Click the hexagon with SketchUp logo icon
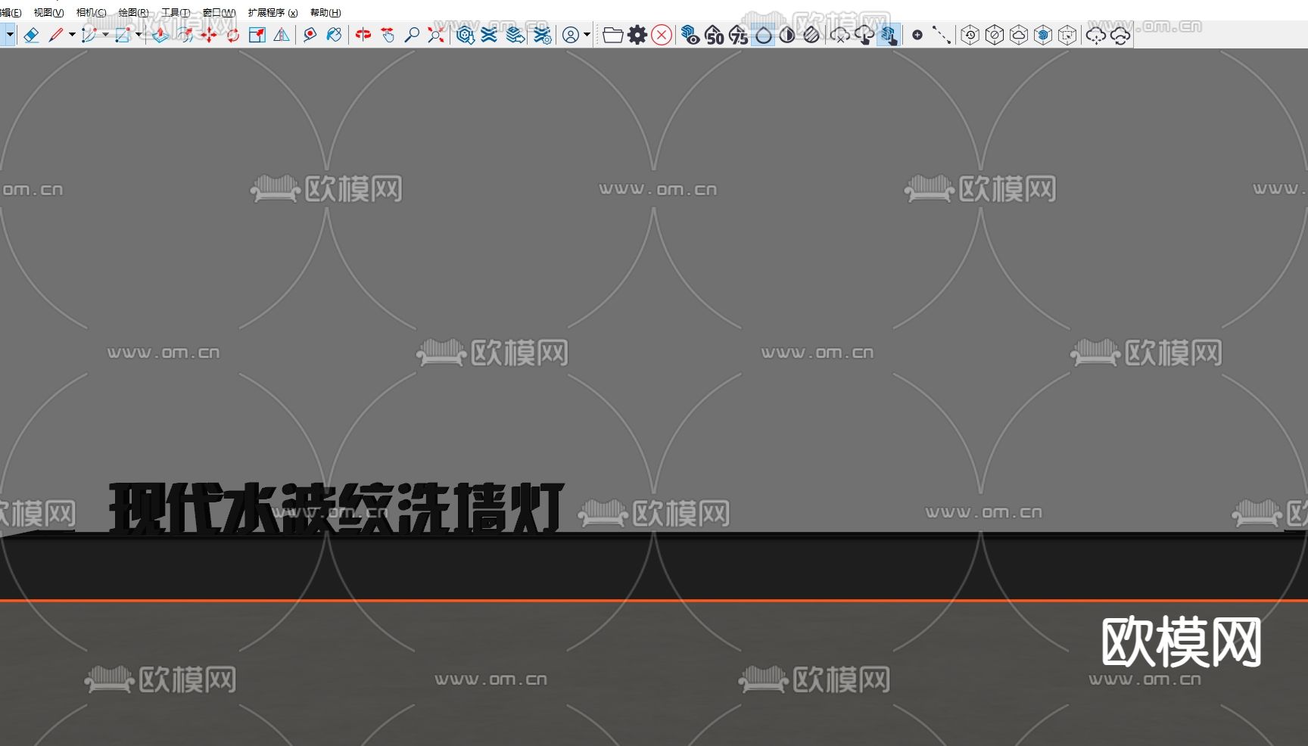The width and height of the screenshot is (1308, 746). (x=1043, y=35)
